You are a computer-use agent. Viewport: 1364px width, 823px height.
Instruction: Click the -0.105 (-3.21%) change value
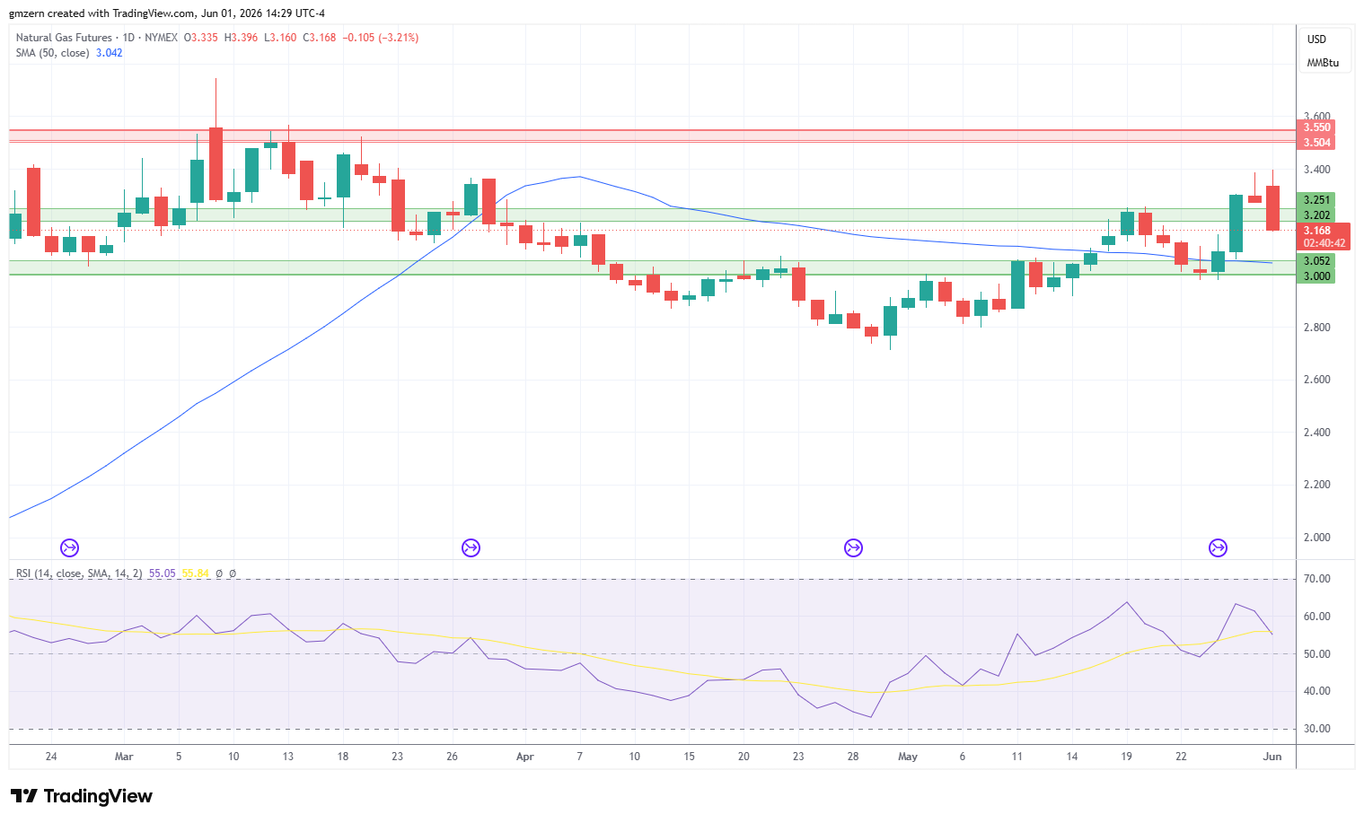tap(383, 38)
